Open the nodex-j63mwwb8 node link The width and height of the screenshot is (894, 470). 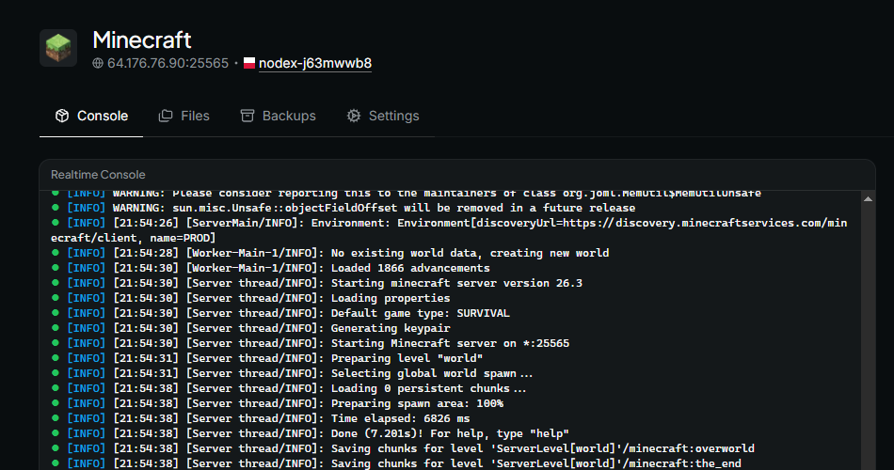(x=315, y=63)
